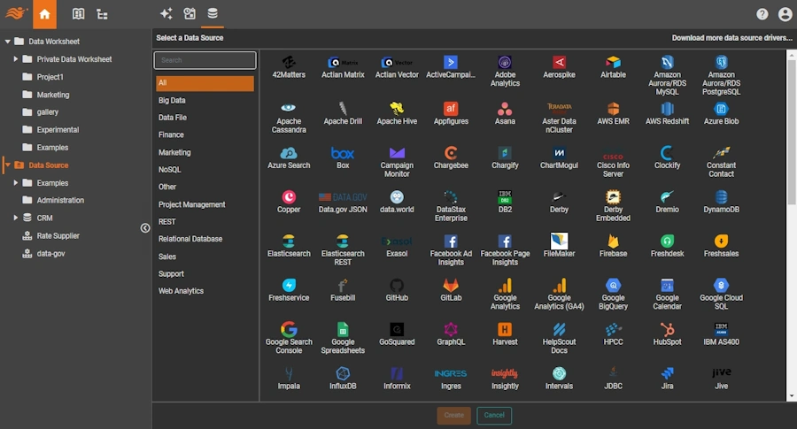Choose the GitHub data source icon
Screen dimensions: 797x429
click(397, 286)
